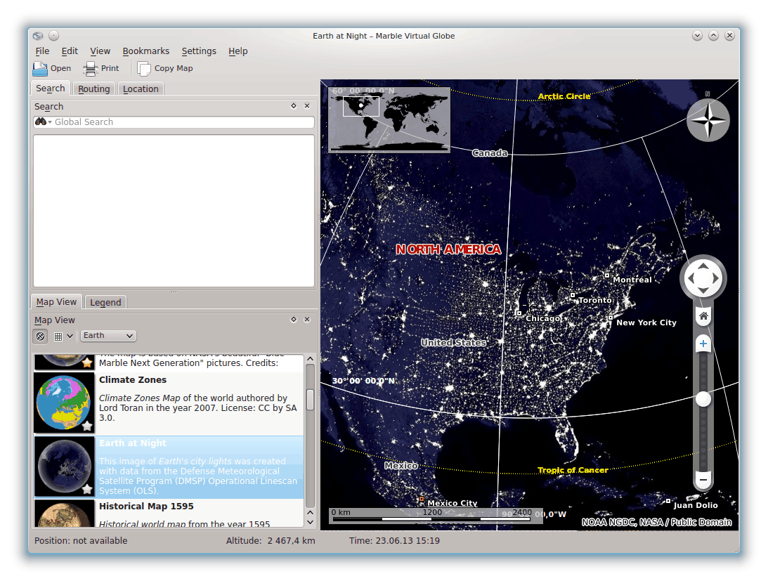The image size is (768, 581).
Task: Open the Earth celestial body combo box
Action: coord(108,336)
